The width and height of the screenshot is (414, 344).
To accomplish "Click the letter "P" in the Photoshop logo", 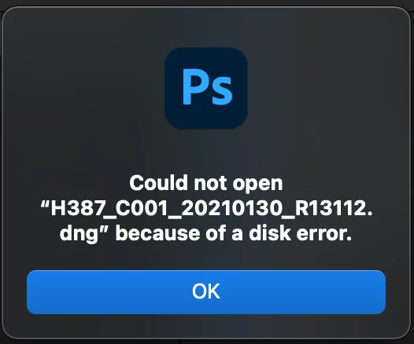I will tap(194, 87).
